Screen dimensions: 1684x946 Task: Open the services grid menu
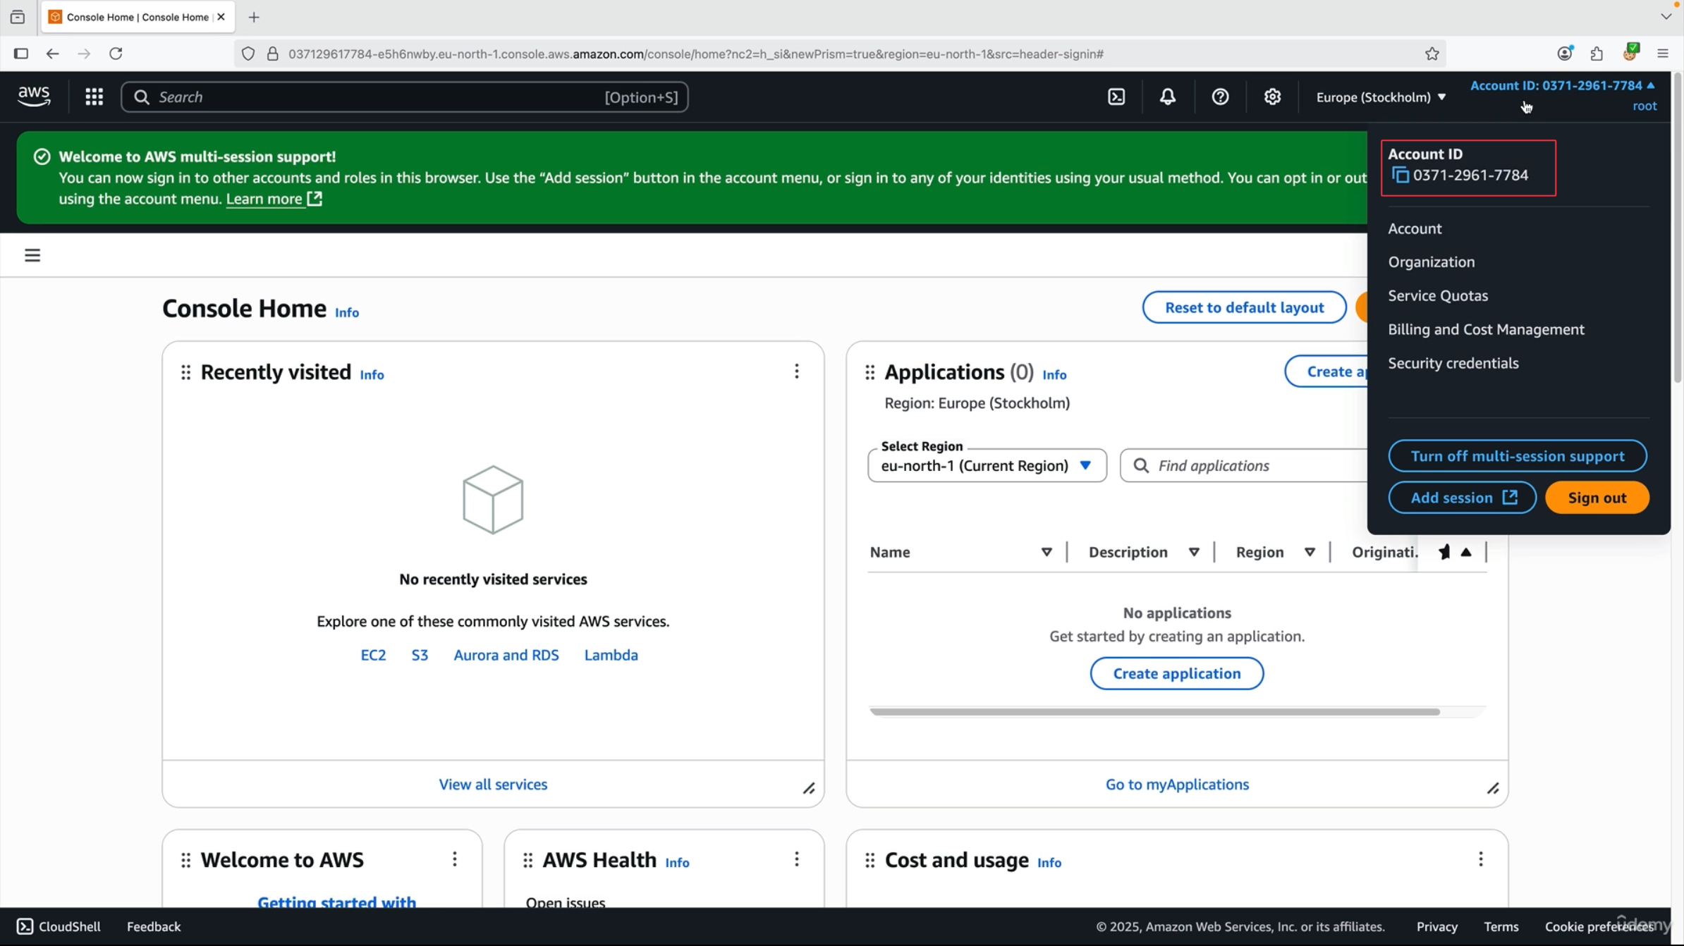coord(94,97)
